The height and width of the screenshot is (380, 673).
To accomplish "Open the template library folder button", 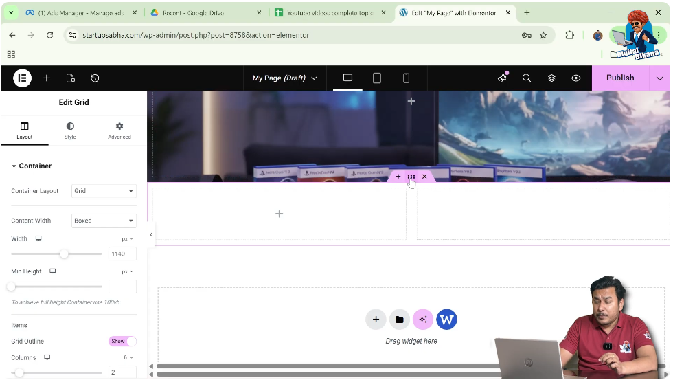I will pos(400,320).
